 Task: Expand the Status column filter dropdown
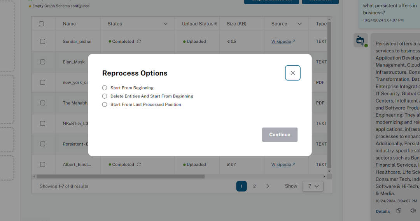[x=166, y=24]
